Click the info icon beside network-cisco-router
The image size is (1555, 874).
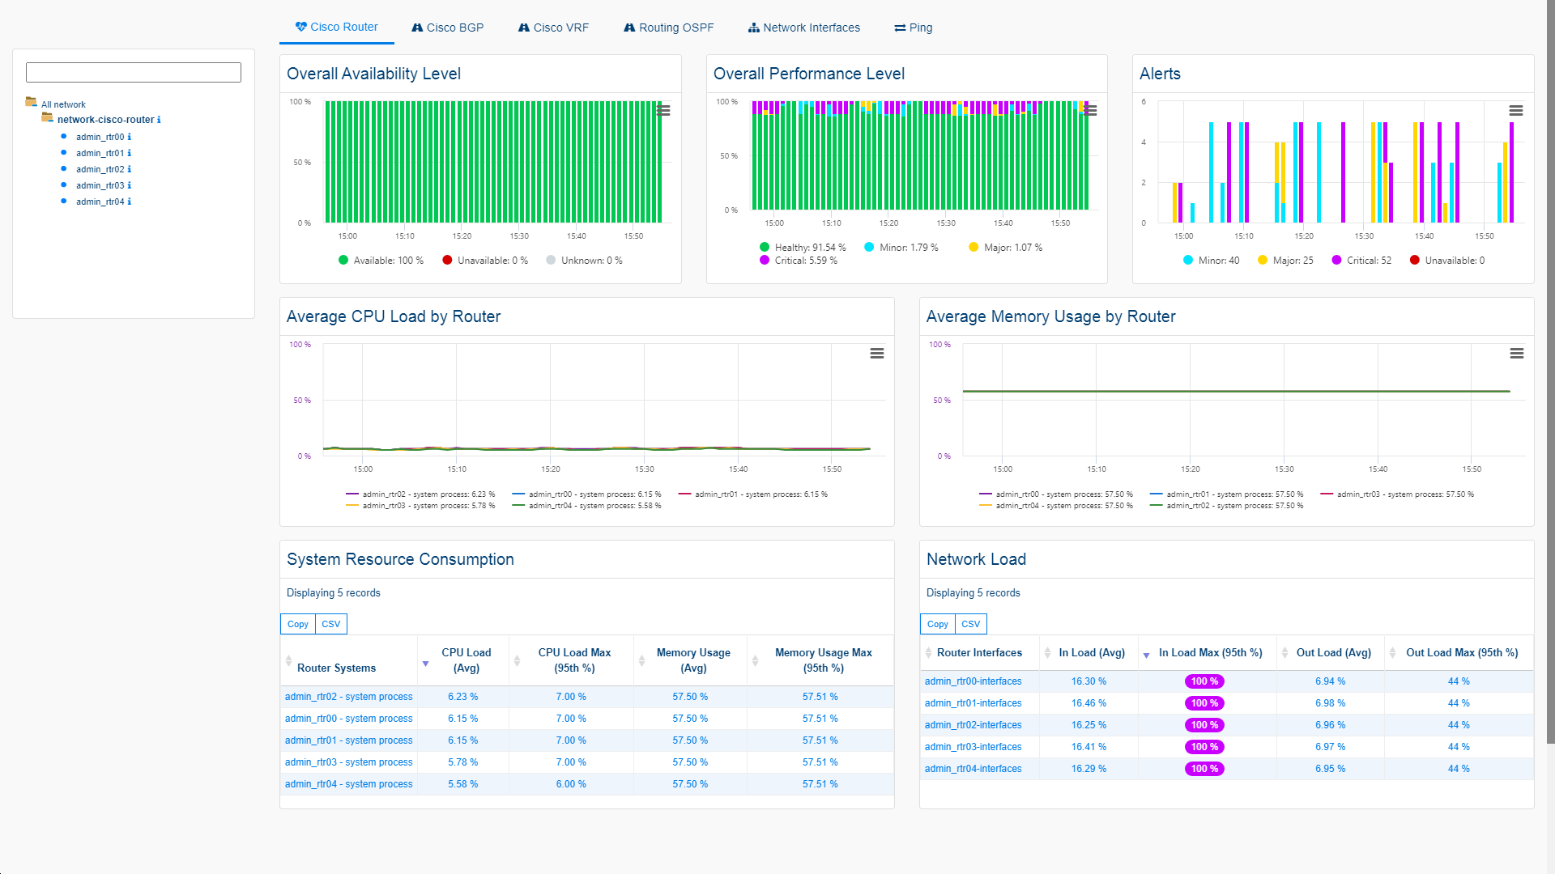tap(159, 120)
